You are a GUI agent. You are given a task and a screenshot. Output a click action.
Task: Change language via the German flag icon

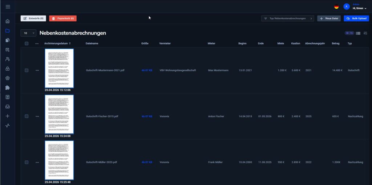[x=336, y=7]
